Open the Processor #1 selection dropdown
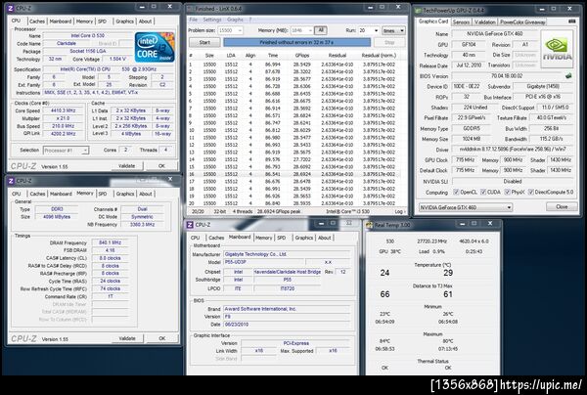Viewport: 587px width, 395px height. click(x=66, y=151)
